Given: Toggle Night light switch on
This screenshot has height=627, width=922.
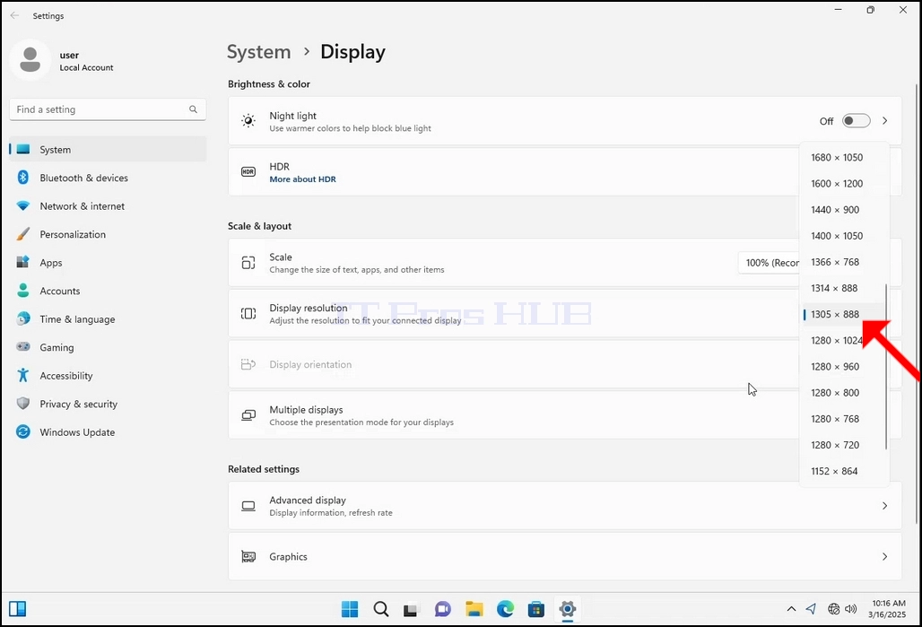Looking at the screenshot, I should (856, 120).
